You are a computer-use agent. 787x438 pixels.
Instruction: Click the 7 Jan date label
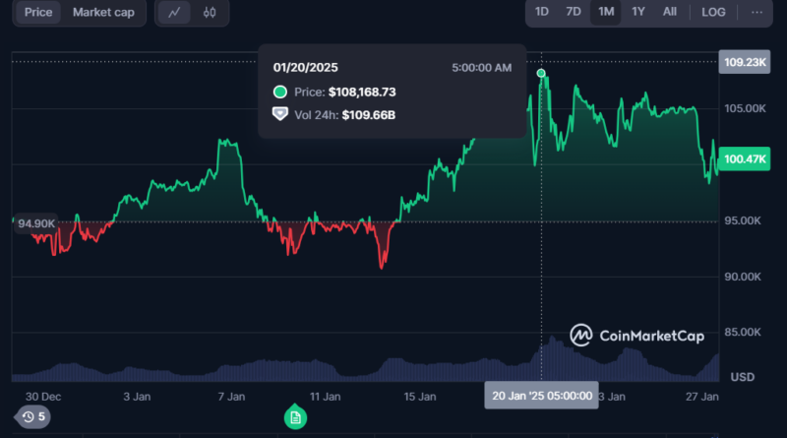click(x=231, y=397)
